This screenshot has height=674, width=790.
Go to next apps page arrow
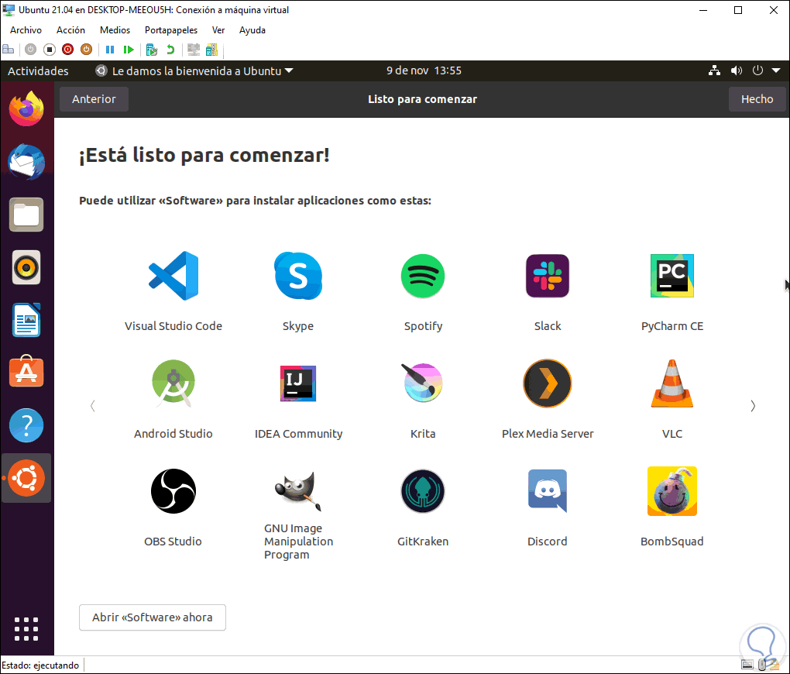click(753, 406)
